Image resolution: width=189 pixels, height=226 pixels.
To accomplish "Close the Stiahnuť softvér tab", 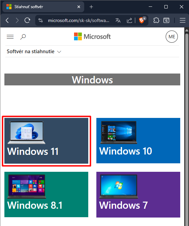I will coord(79,7).
